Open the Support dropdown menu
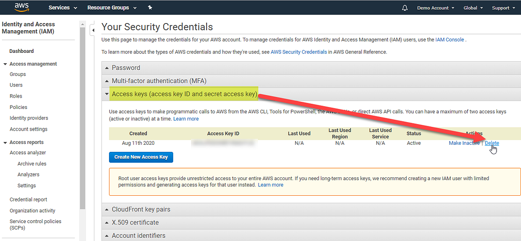 tap(503, 8)
